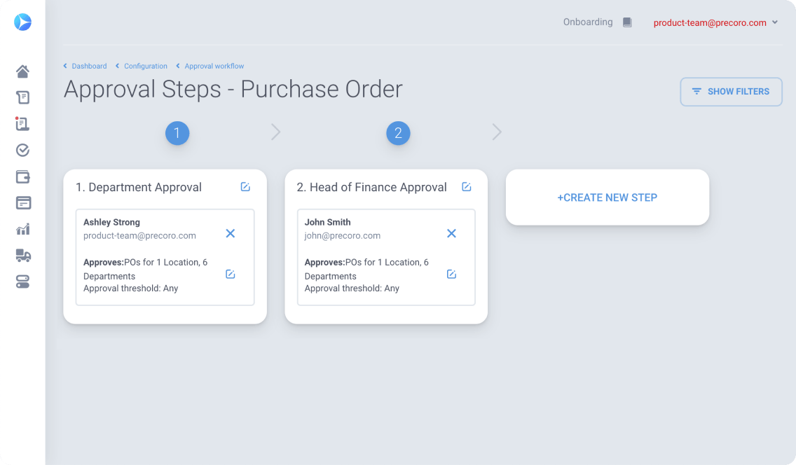Click the Show Filters button
This screenshot has width=796, height=465.
pos(731,92)
